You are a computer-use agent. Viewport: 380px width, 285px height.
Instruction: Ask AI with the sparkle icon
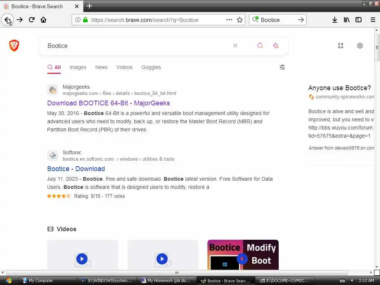pos(276,46)
